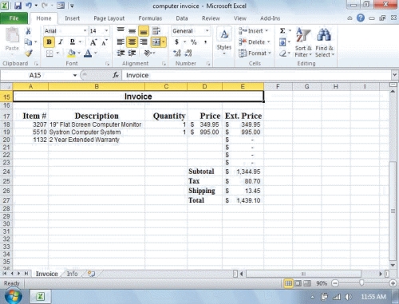Screen dimensions: 399x304
Task: Open Font dialog box launcher
Action: tap(107, 64)
